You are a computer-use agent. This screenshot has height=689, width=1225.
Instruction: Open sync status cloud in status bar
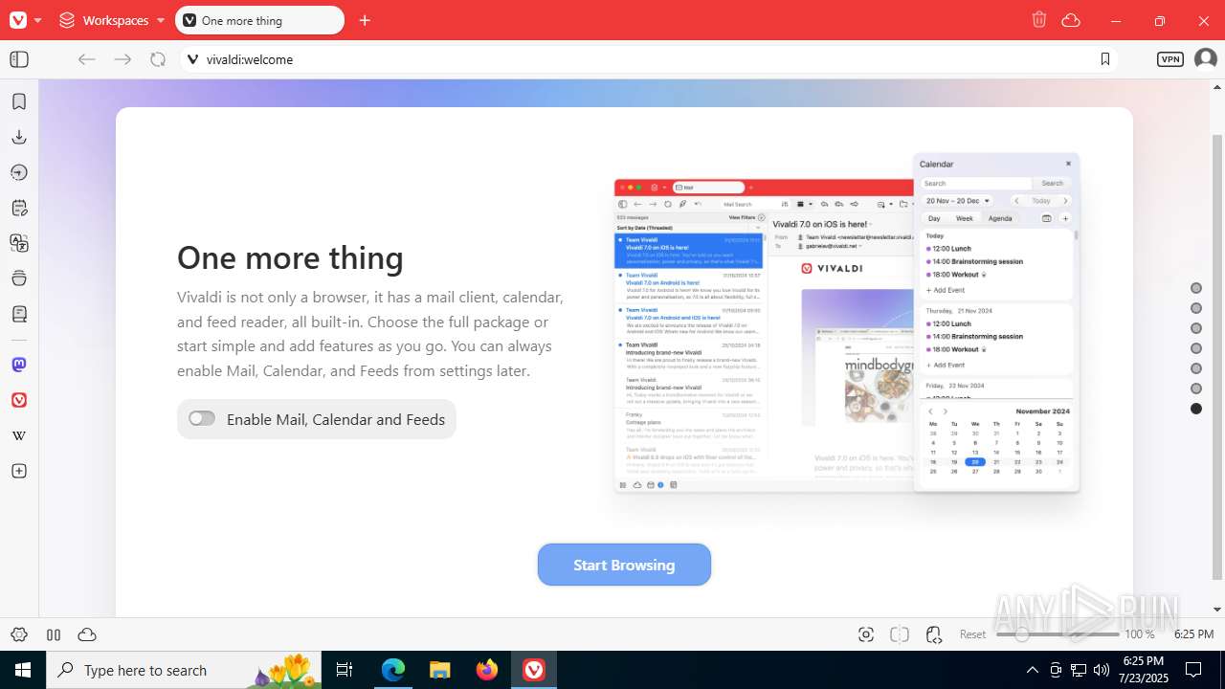(87, 634)
